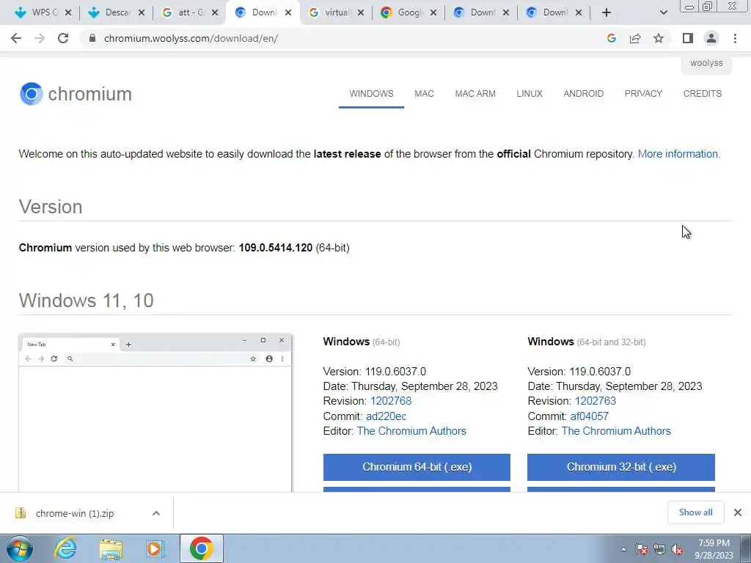This screenshot has width=751, height=563.
Task: Go back using the browser back arrow
Action: click(x=16, y=38)
